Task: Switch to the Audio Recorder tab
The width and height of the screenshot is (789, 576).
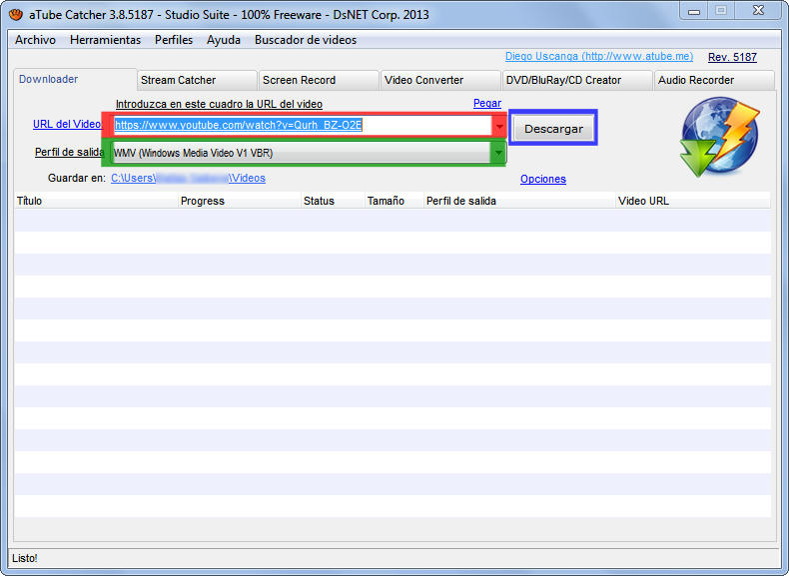Action: pos(714,81)
